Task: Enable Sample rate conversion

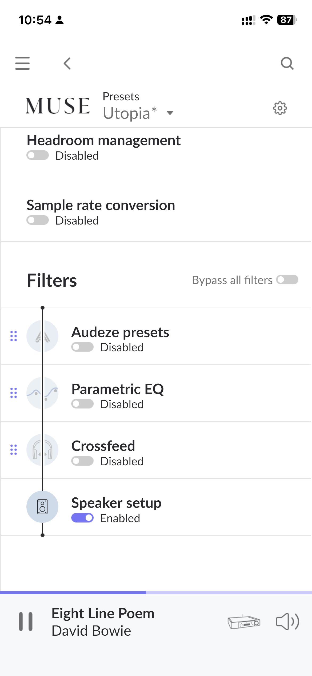Action: click(x=38, y=220)
